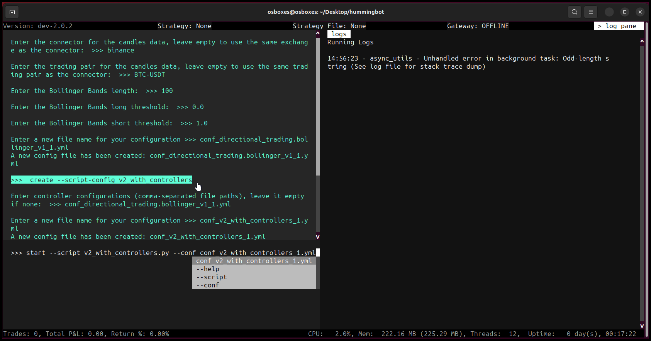Toggle the log pane button
This screenshot has height=341, width=651.
tap(619, 26)
